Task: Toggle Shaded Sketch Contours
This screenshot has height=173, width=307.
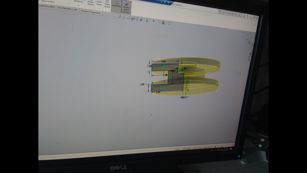Action: (x=126, y=8)
